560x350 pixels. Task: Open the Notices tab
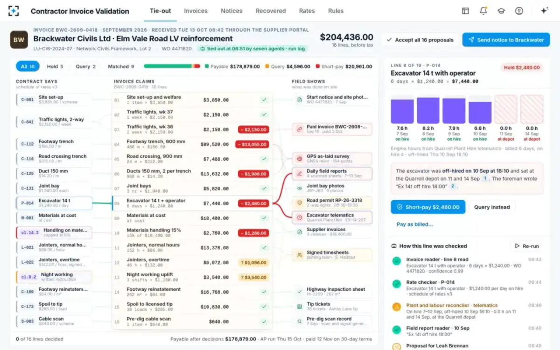232,11
